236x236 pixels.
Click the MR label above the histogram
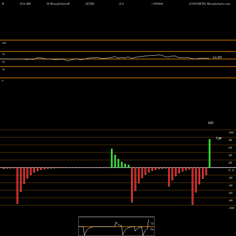pos(211,123)
